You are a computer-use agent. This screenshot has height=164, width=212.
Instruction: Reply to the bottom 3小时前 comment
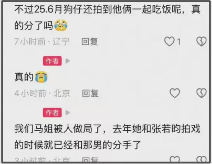(x=90, y=160)
